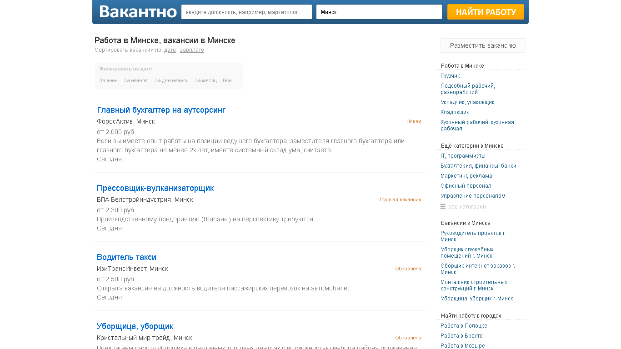Open Прессовщик-вулканизаторщик vacancy
This screenshot has width=621, height=349.
pos(155,188)
